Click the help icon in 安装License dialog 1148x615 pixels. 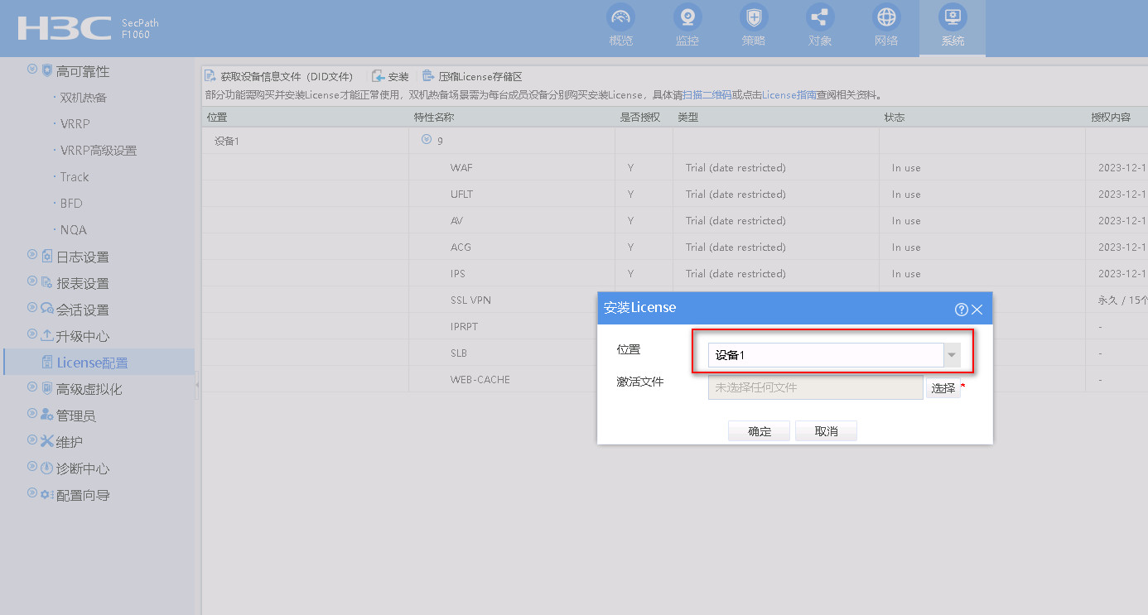click(x=961, y=310)
